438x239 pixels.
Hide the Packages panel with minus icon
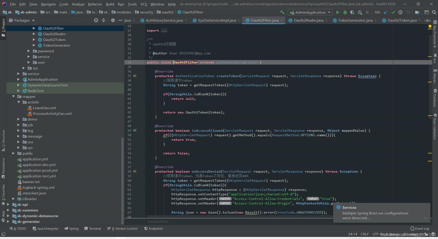coord(120,20)
